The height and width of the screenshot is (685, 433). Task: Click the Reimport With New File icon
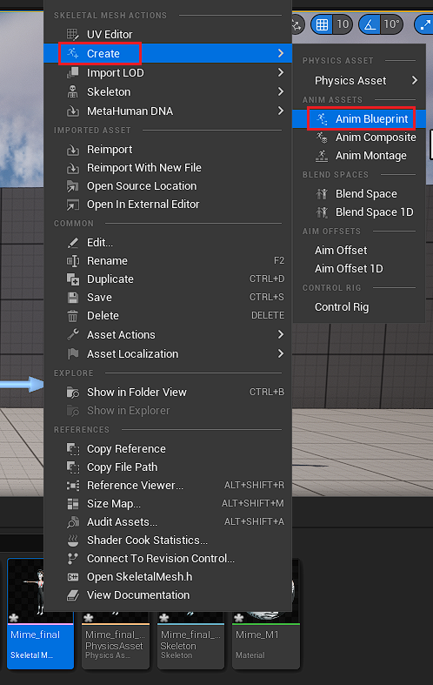tap(72, 168)
